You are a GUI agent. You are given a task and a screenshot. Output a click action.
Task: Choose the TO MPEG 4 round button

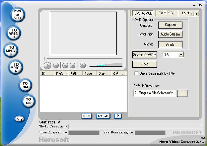16,67
